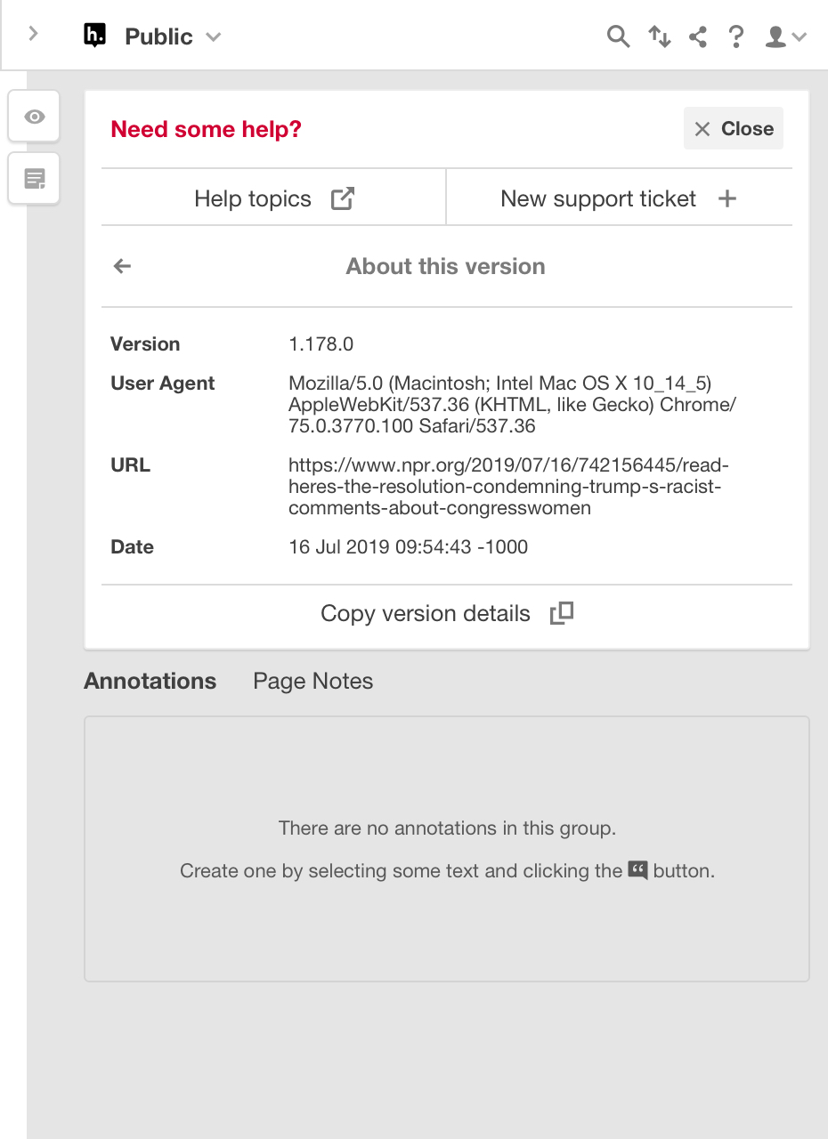The image size is (828, 1139).
Task: Toggle the new page note icon
Action: [x=33, y=178]
